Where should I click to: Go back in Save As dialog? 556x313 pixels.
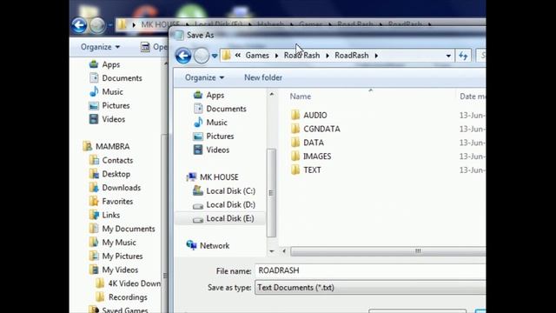[183, 56]
